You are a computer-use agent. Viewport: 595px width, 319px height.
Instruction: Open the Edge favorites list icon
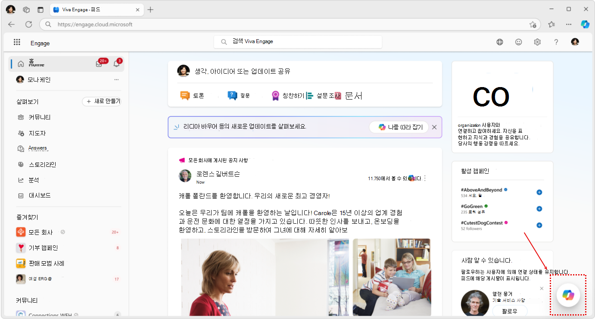click(x=551, y=25)
